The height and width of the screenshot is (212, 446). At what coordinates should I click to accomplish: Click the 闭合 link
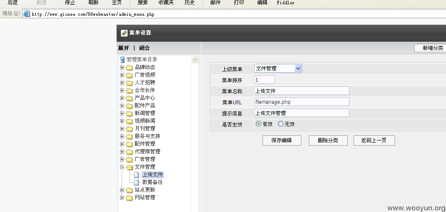[145, 48]
